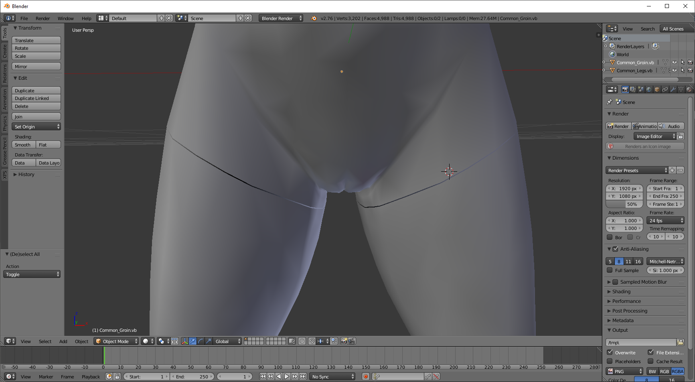The width and height of the screenshot is (695, 382).
Task: Open the Mesh Data triangle tab
Action: tap(681, 89)
